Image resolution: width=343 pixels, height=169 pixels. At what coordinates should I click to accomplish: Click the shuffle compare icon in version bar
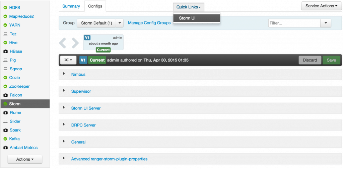pos(68,60)
